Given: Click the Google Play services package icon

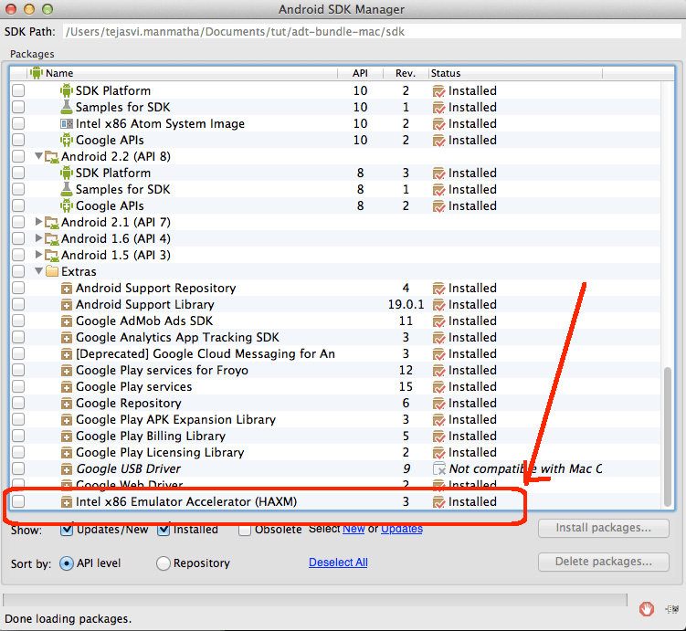Looking at the screenshot, I should tap(67, 387).
